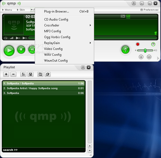
Task: Open the Skin dropdown menu
Action: click(21, 10)
